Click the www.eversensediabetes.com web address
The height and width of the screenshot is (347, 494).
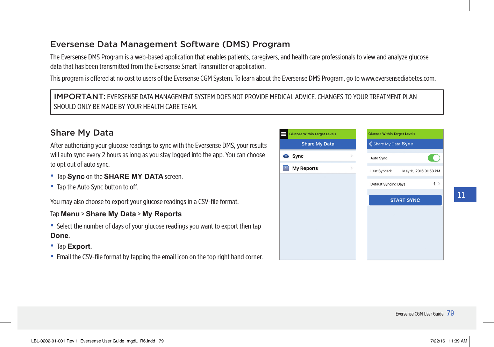pyautogui.click(x=398, y=78)
